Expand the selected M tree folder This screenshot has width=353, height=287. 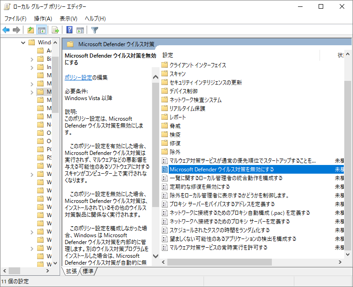pyautogui.click(x=32, y=92)
